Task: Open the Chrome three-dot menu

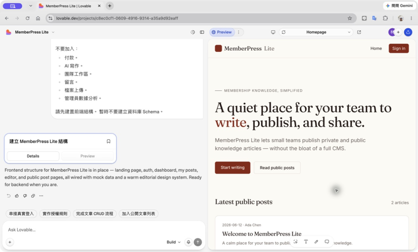Action: [411, 18]
